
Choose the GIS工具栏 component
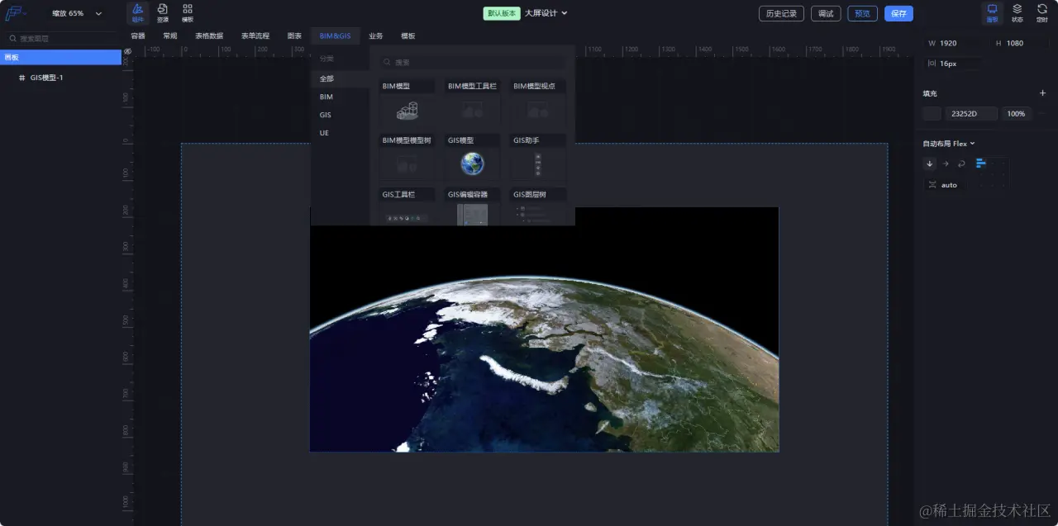click(407, 206)
